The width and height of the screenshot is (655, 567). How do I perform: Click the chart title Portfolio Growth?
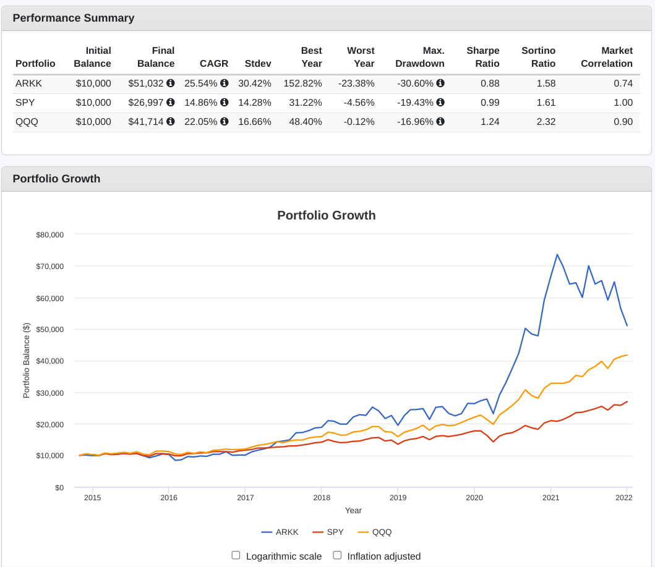point(327,215)
